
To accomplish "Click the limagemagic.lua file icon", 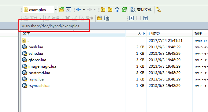I will pos(24,66).
